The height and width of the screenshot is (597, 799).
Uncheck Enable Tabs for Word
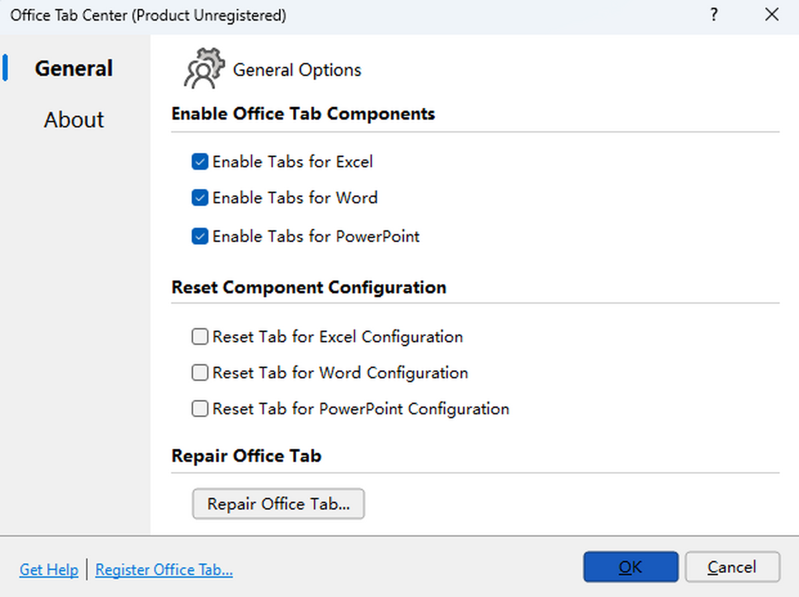pos(200,198)
